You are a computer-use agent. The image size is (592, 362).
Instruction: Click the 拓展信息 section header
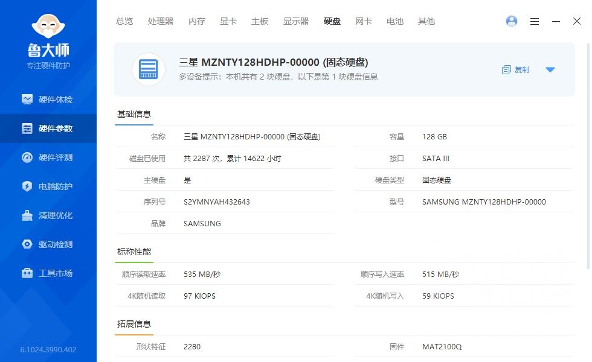134,324
